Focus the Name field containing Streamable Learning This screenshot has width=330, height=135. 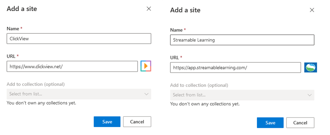point(242,40)
